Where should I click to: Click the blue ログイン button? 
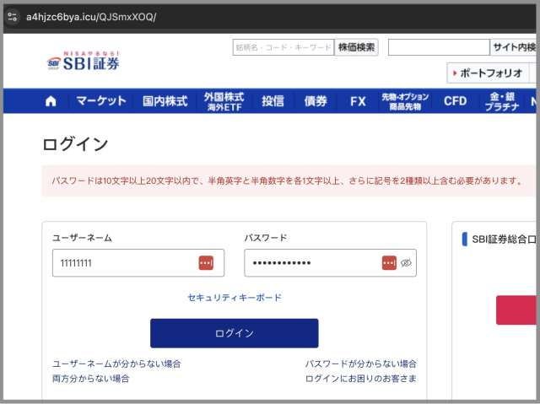tap(234, 333)
